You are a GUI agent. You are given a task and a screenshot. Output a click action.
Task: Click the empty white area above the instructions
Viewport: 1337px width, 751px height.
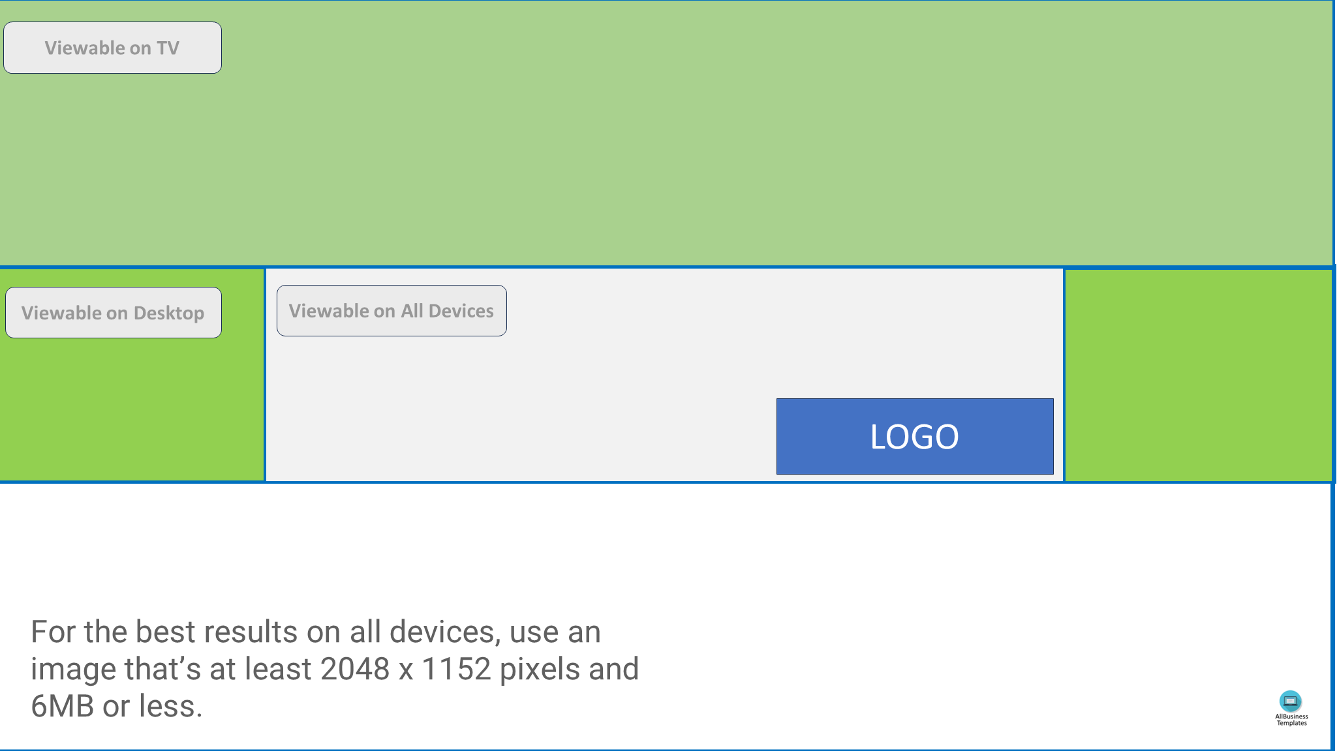pos(666,548)
